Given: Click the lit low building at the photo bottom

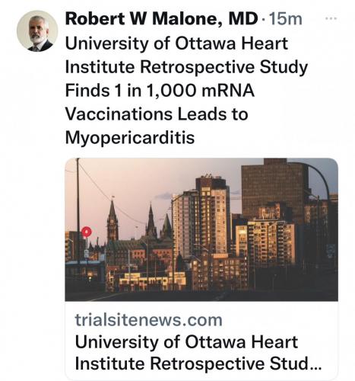Looking at the screenshot, I should [152, 281].
